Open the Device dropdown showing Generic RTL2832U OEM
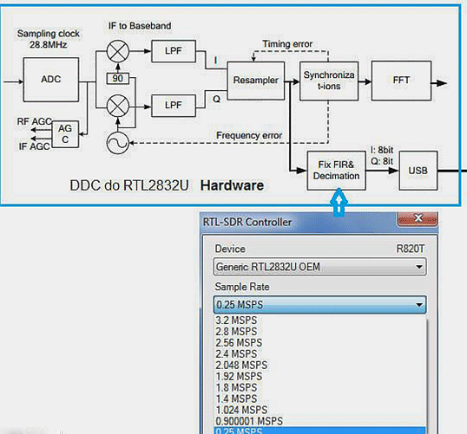Image resolution: width=467 pixels, height=434 pixels. click(320, 267)
